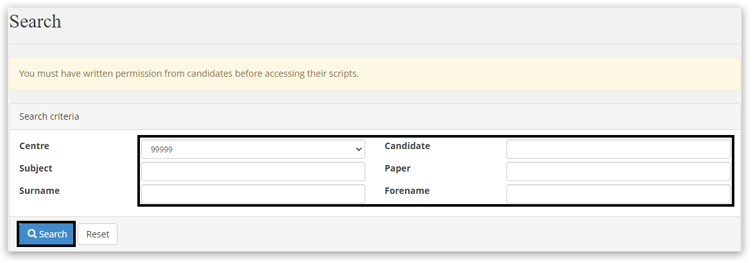The width and height of the screenshot is (753, 263).
Task: Click the Reset button
Action: pyautogui.click(x=98, y=234)
